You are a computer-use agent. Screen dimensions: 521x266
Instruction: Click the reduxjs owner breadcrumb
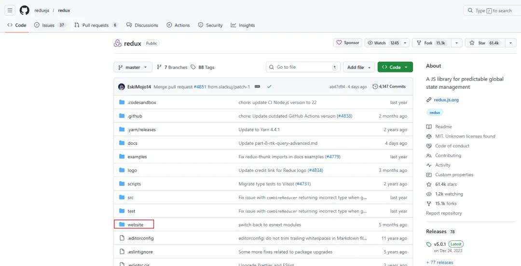coord(42,10)
